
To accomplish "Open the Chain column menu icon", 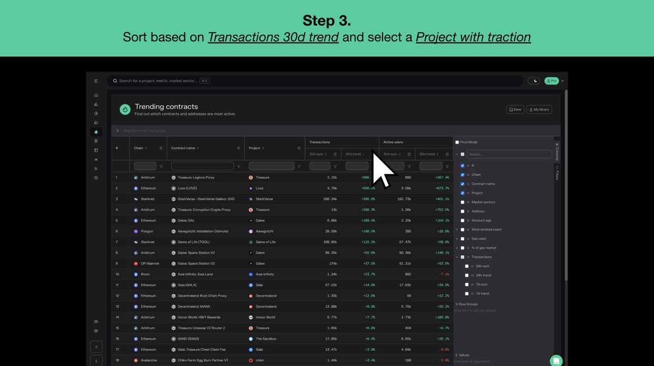I will (x=161, y=148).
